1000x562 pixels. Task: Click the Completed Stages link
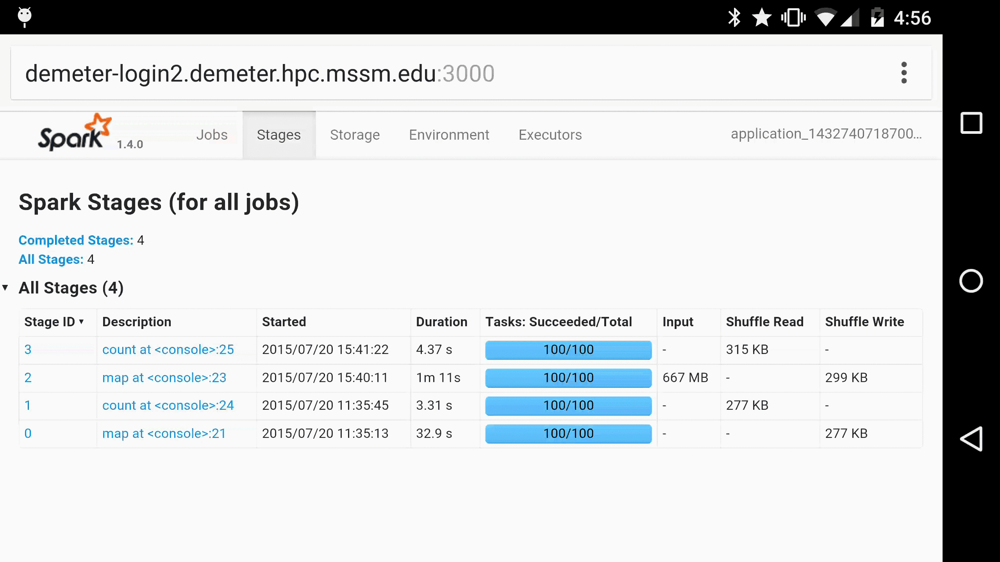point(76,240)
